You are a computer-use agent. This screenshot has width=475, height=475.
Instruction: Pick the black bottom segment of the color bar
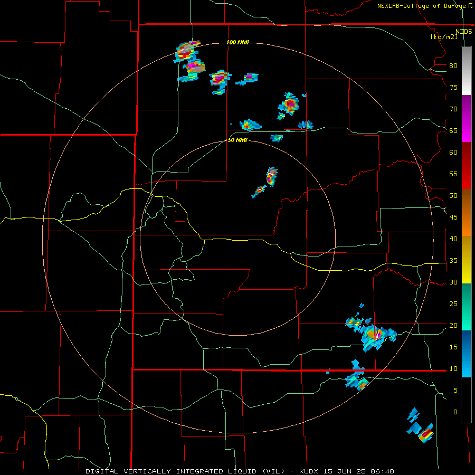point(466,400)
